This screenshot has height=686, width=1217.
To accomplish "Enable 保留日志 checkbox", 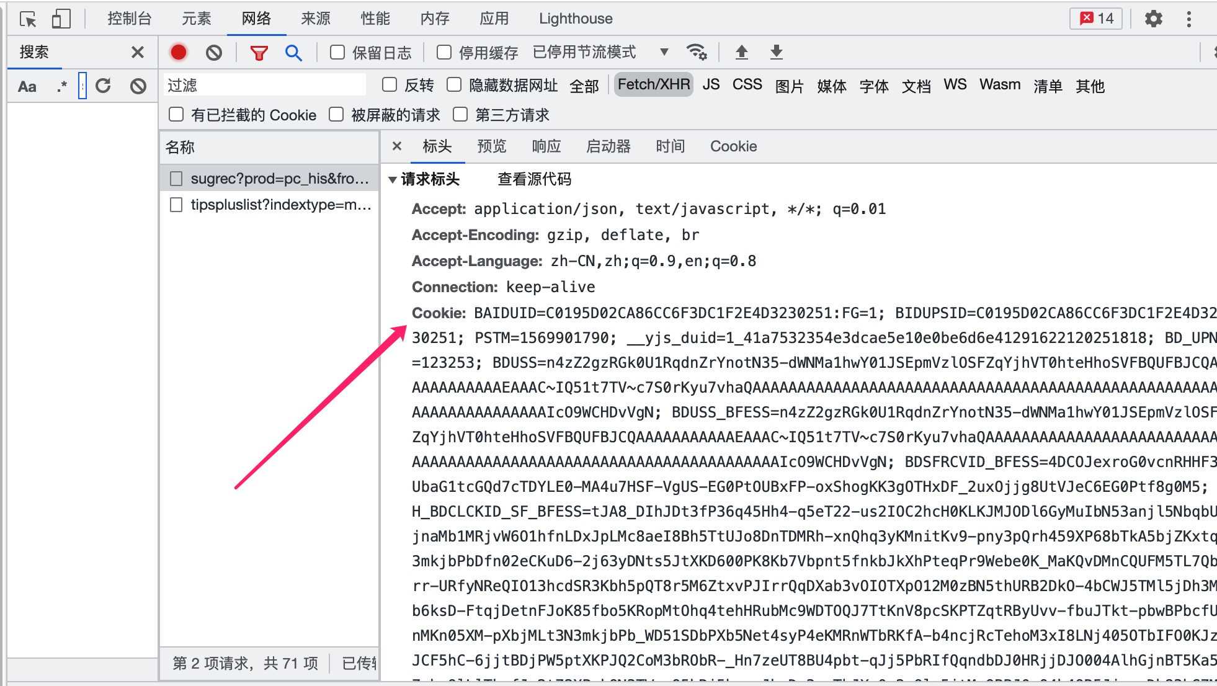I will tap(337, 53).
